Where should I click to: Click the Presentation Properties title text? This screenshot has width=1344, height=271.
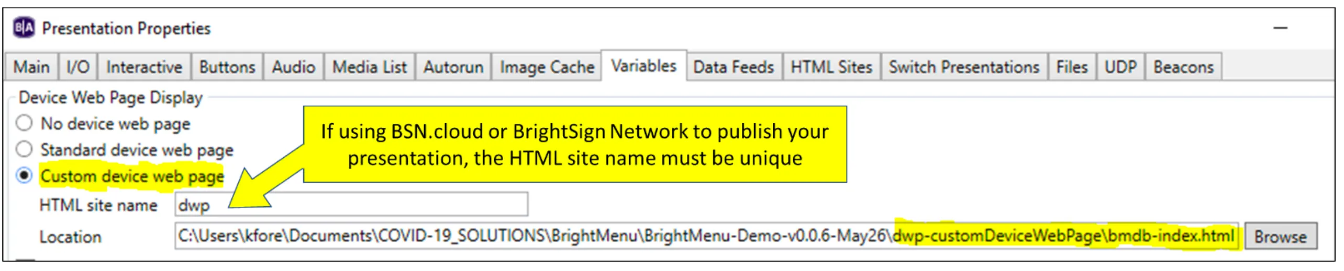pos(126,28)
